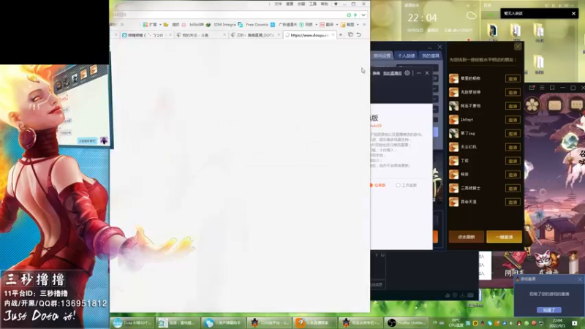Open the settings gear in streaming window
The height and width of the screenshot is (329, 585).
[407, 73]
